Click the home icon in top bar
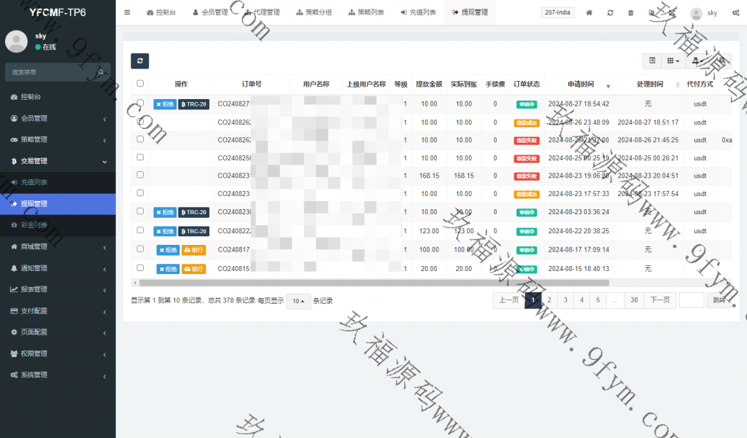 [589, 13]
